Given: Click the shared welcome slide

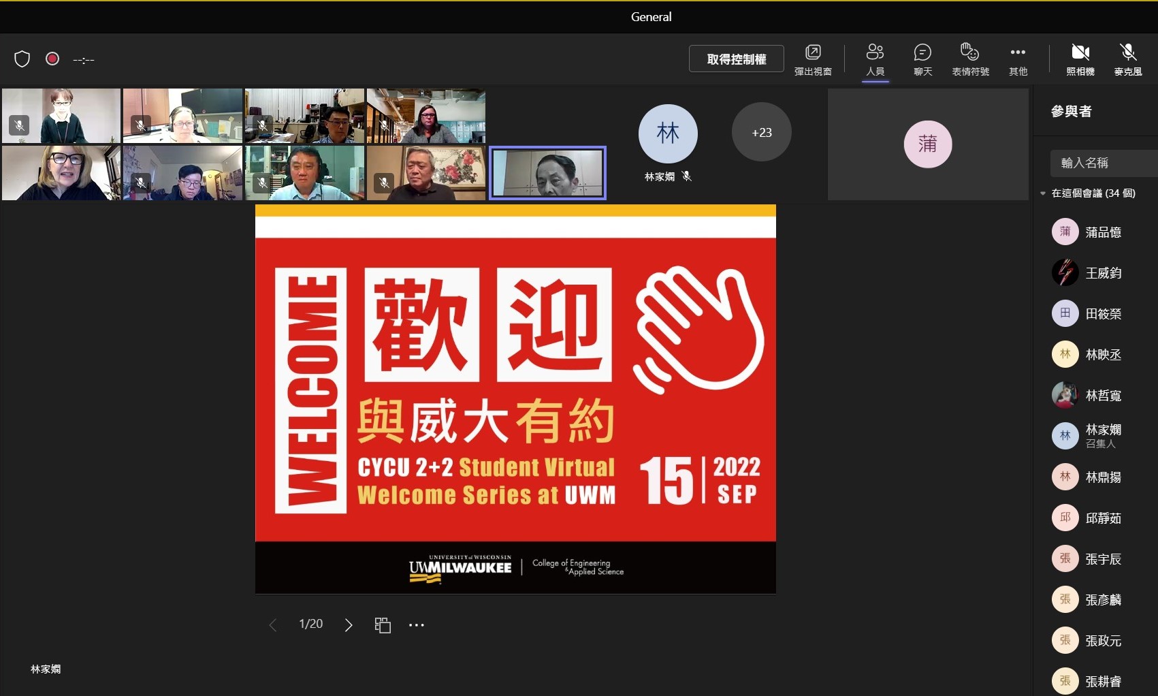Looking at the screenshot, I should (515, 399).
